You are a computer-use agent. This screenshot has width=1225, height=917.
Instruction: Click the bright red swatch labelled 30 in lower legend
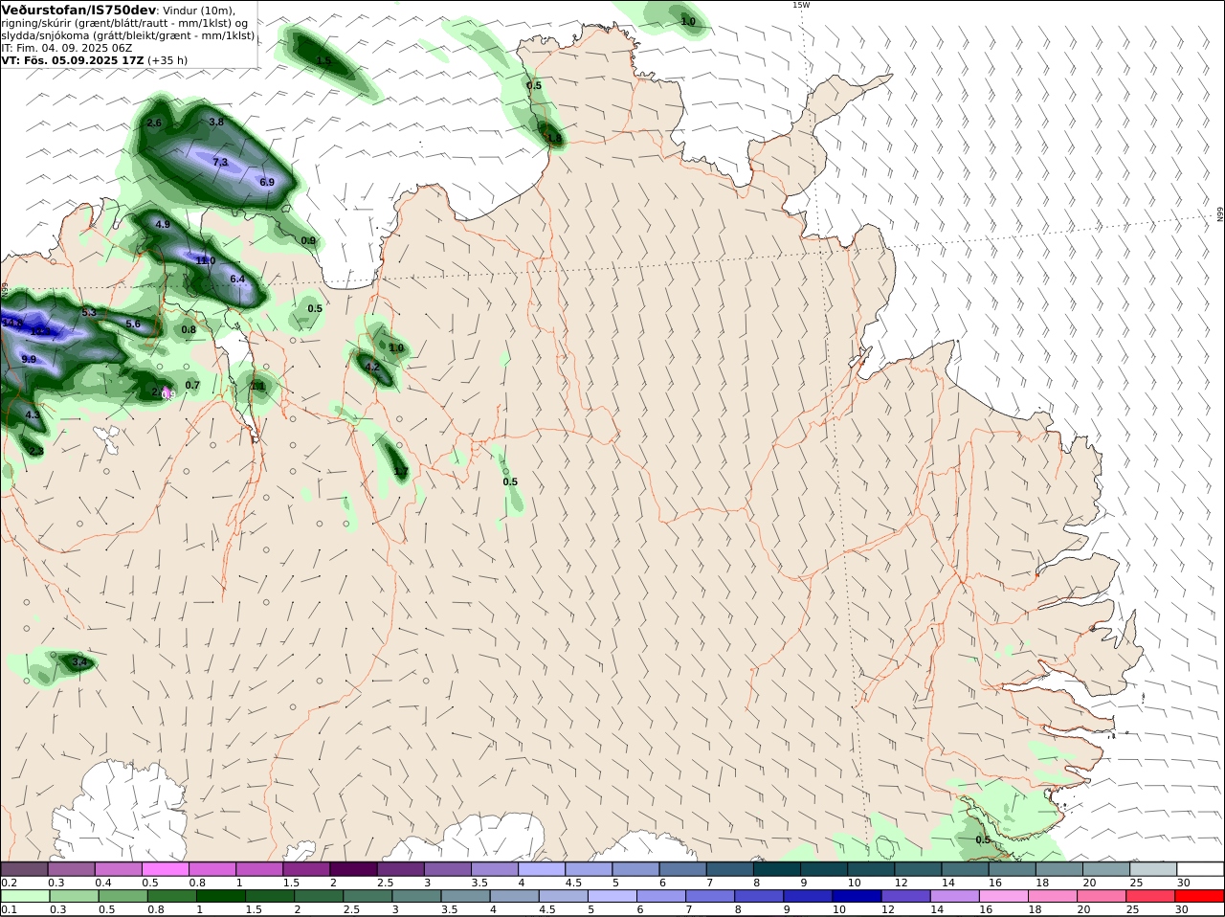(x=1200, y=896)
